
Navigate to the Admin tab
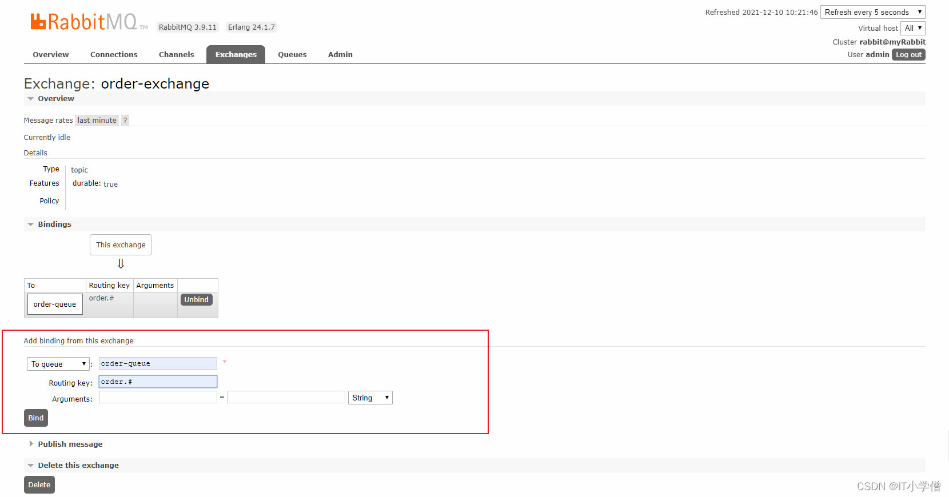point(340,54)
